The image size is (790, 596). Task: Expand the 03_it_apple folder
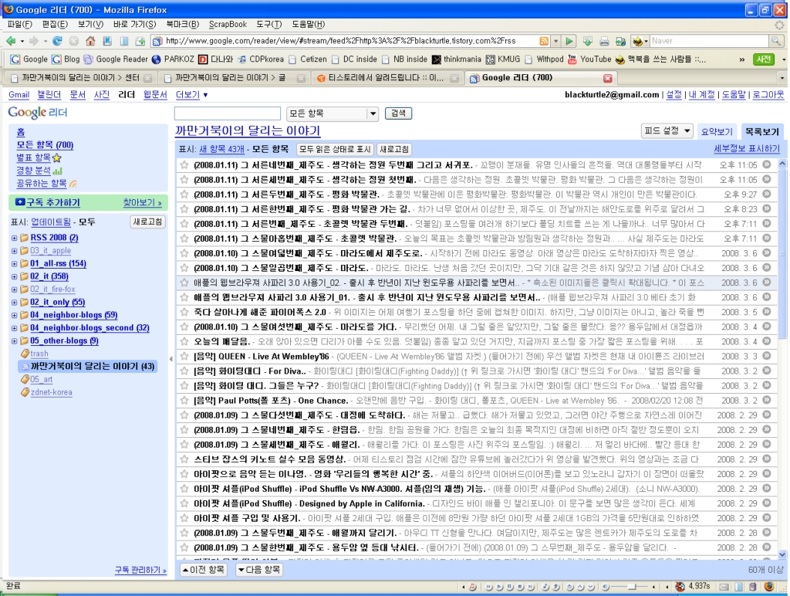click(x=14, y=251)
